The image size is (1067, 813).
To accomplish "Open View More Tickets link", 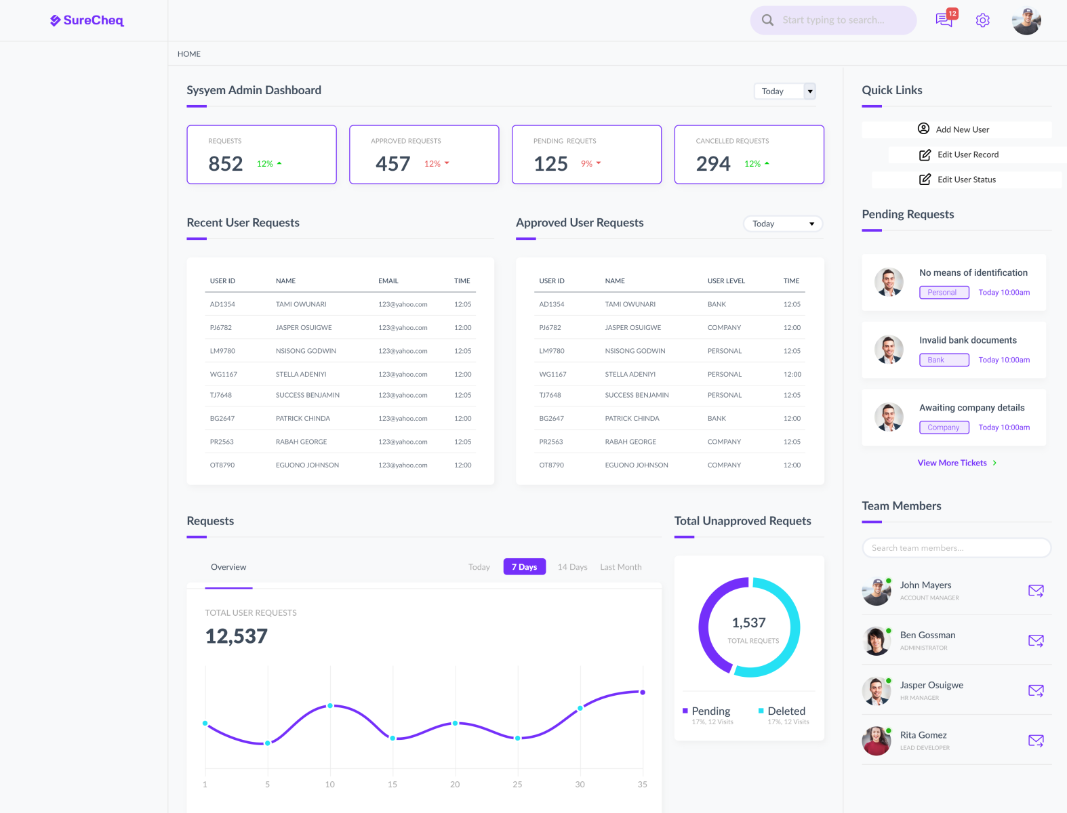I will click(x=952, y=463).
